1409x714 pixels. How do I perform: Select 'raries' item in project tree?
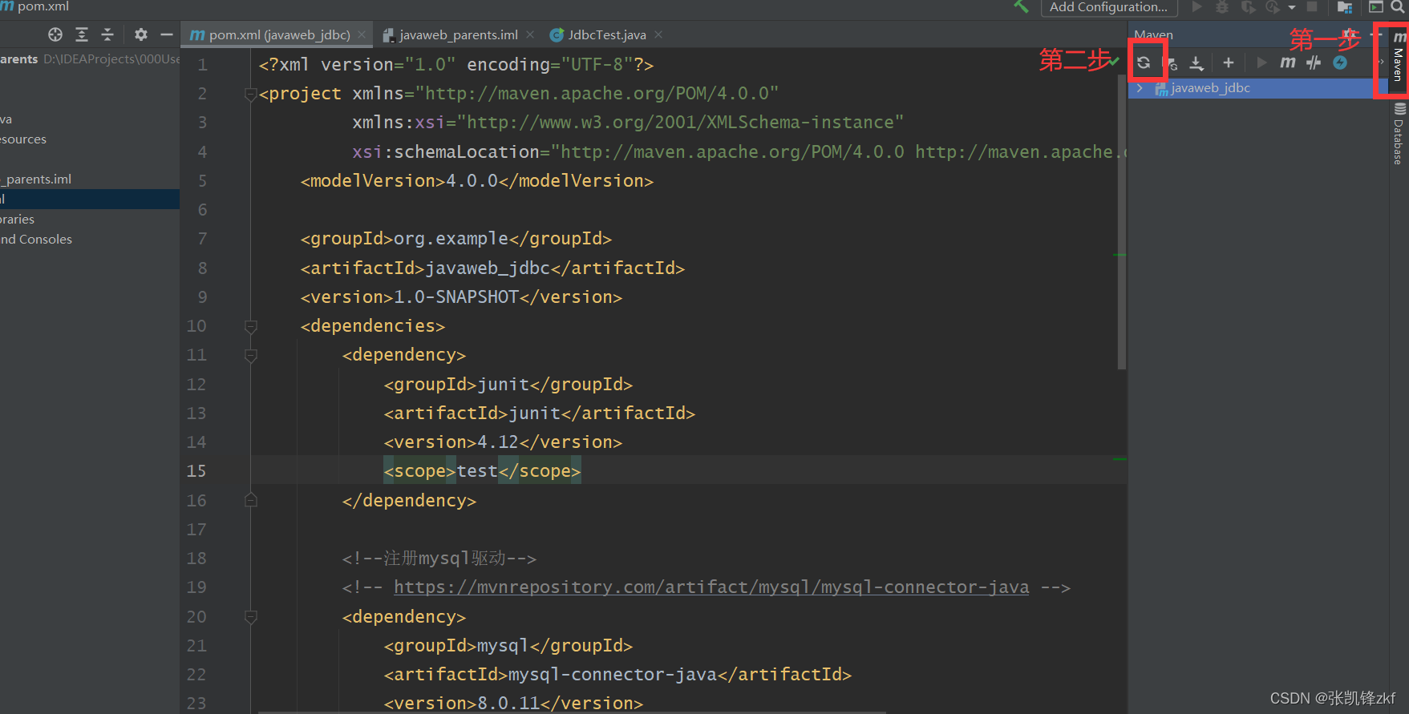pos(18,219)
